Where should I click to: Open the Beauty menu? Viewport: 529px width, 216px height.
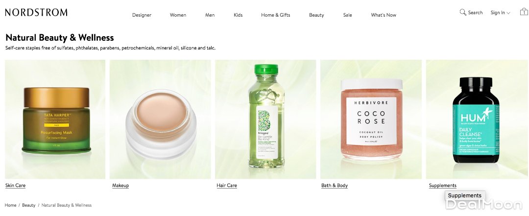pos(316,15)
